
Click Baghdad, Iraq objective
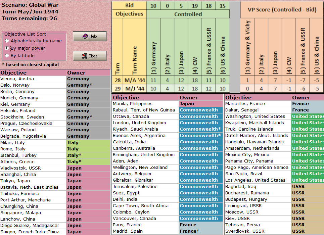[258, 187]
